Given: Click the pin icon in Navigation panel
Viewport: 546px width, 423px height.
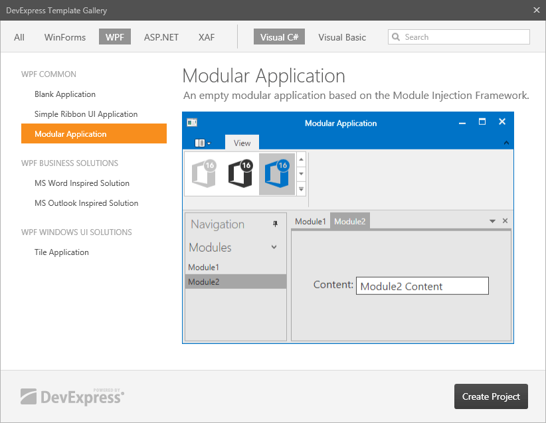Looking at the screenshot, I should tap(276, 224).
